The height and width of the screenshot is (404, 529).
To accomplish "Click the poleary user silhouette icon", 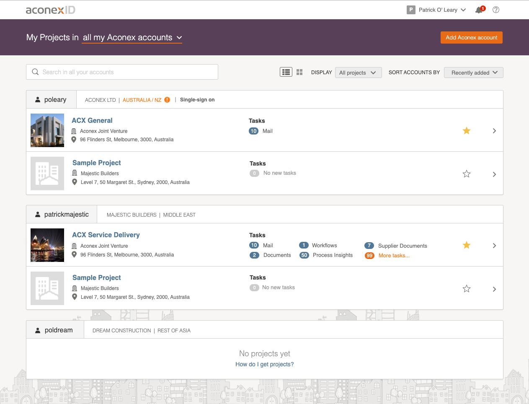I will (38, 100).
